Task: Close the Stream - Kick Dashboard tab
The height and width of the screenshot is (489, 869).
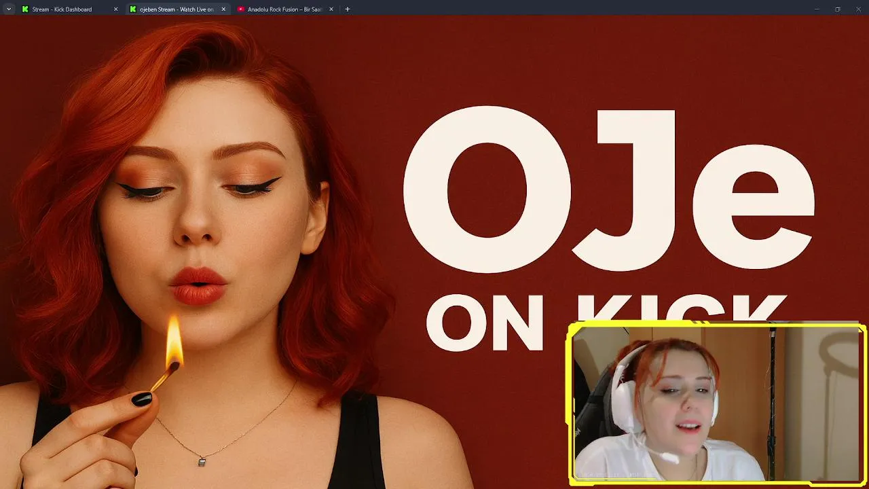Action: click(115, 10)
